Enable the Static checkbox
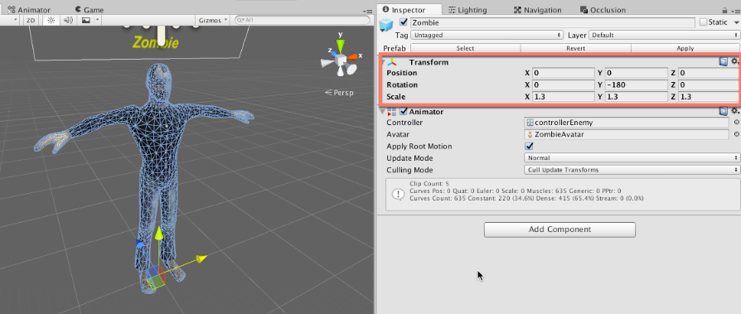Viewport: 741px width, 314px height. (703, 22)
